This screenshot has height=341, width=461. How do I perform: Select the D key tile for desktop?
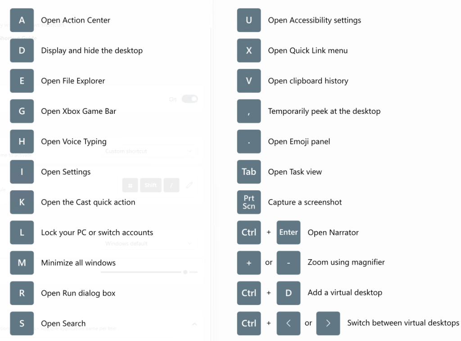22,50
